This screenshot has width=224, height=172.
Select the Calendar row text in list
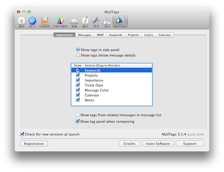click(92, 95)
